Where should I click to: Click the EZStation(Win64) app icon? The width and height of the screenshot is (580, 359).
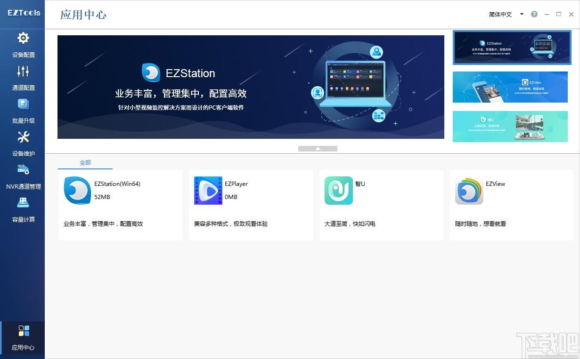tap(77, 191)
